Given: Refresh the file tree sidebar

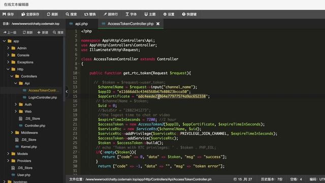Looking at the screenshot, I should pos(27,33).
